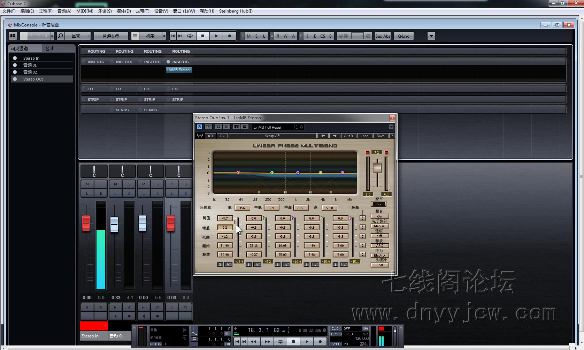This screenshot has width=584, height=350.
Task: Bypass the low band with Byp button
Action: click(x=228, y=264)
